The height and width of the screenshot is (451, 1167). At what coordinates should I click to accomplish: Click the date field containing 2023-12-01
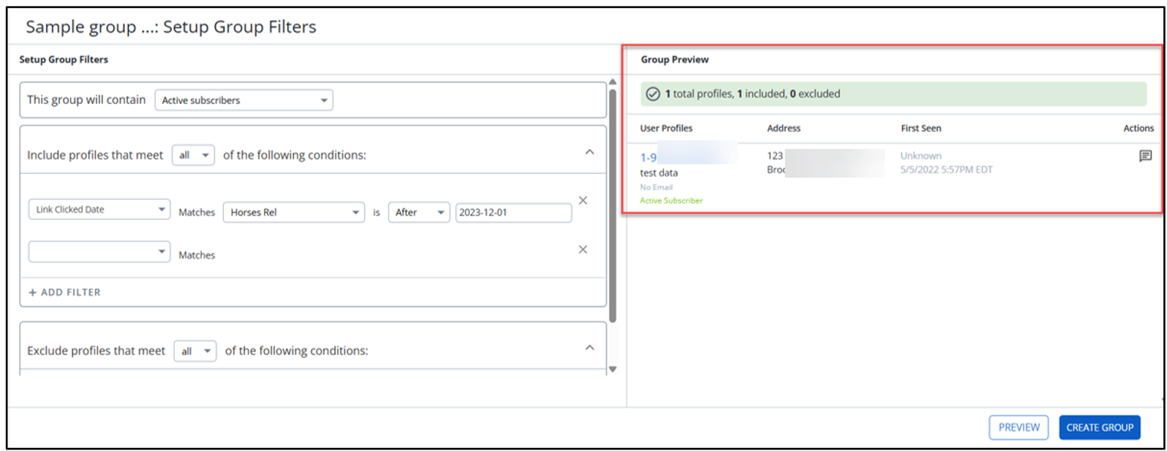tap(514, 212)
